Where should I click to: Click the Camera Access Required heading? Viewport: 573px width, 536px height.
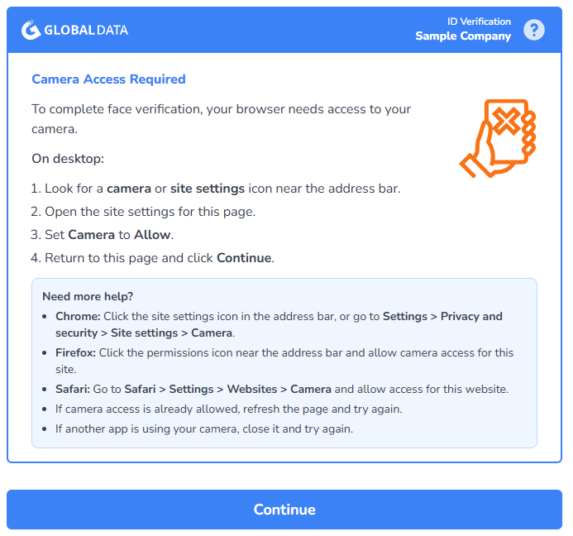108,79
